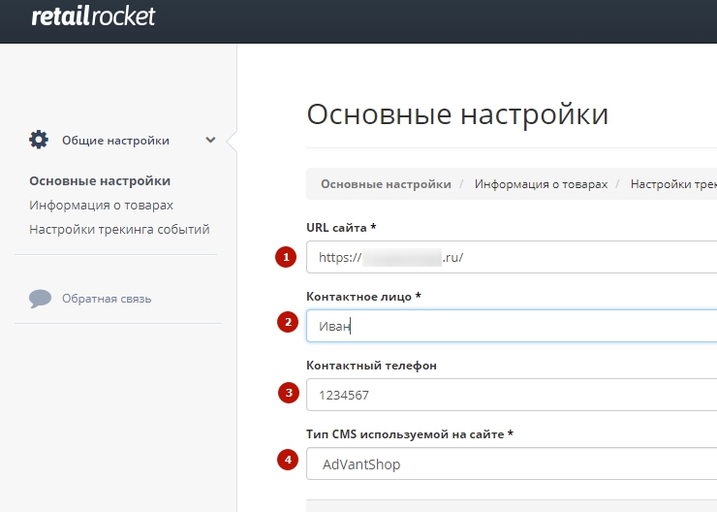Open Настройки трекинга событий in sidebar

tap(119, 230)
